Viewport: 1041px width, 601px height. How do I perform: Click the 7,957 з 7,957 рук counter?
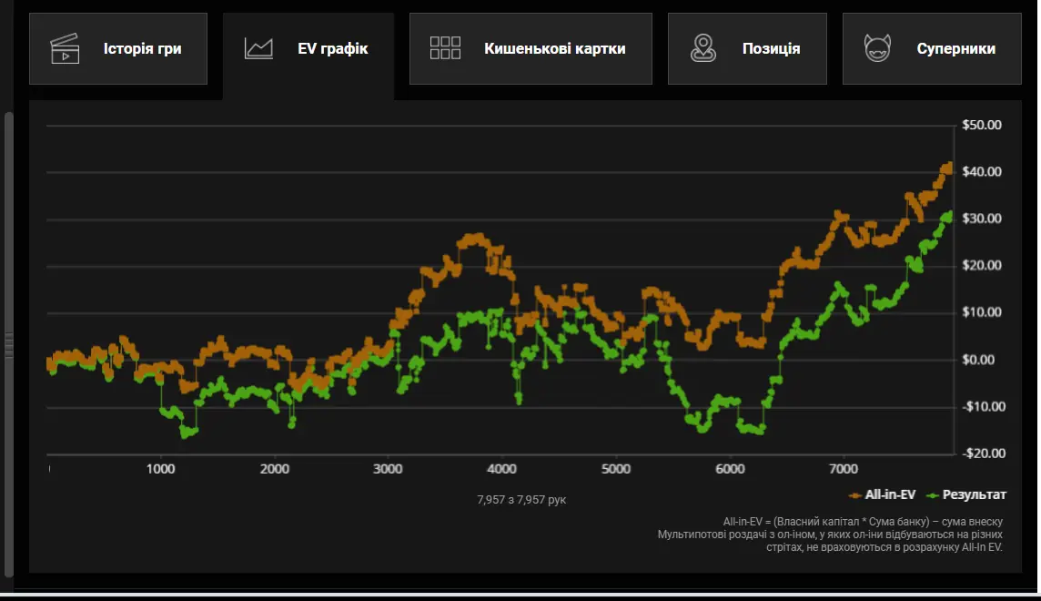pyautogui.click(x=521, y=500)
